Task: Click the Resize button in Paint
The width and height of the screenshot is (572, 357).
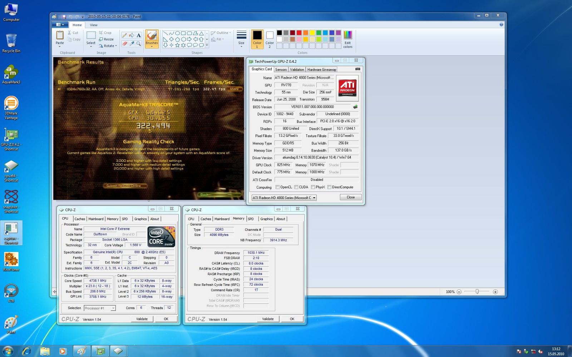Action: [106, 39]
